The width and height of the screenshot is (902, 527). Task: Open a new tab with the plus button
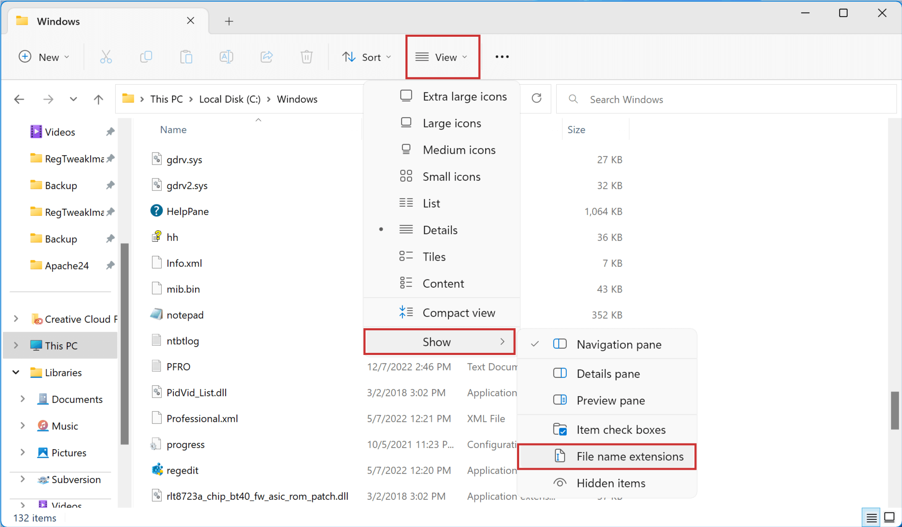pyautogui.click(x=228, y=21)
